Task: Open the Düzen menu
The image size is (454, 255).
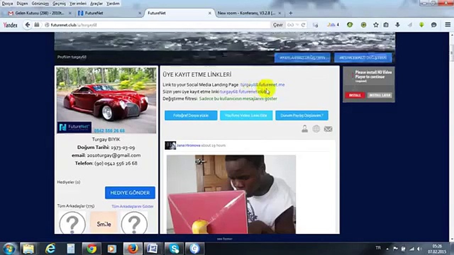Action: 22,4
